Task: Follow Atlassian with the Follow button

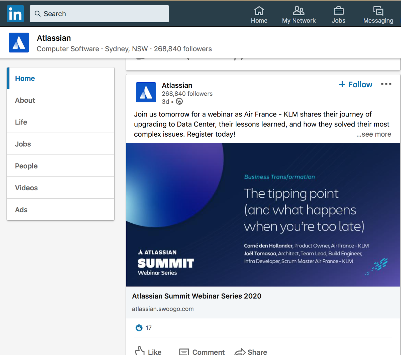Action: (355, 85)
